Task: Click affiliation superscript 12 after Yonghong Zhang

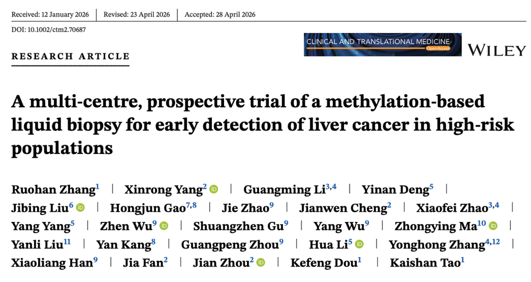Action: coord(496,241)
